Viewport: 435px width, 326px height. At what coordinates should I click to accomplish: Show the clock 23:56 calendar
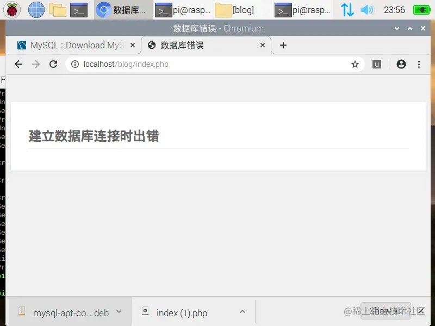394,10
